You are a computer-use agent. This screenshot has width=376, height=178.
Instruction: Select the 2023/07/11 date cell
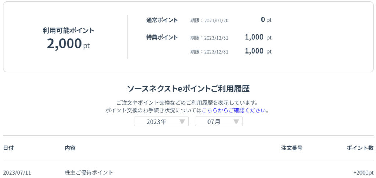(17, 172)
